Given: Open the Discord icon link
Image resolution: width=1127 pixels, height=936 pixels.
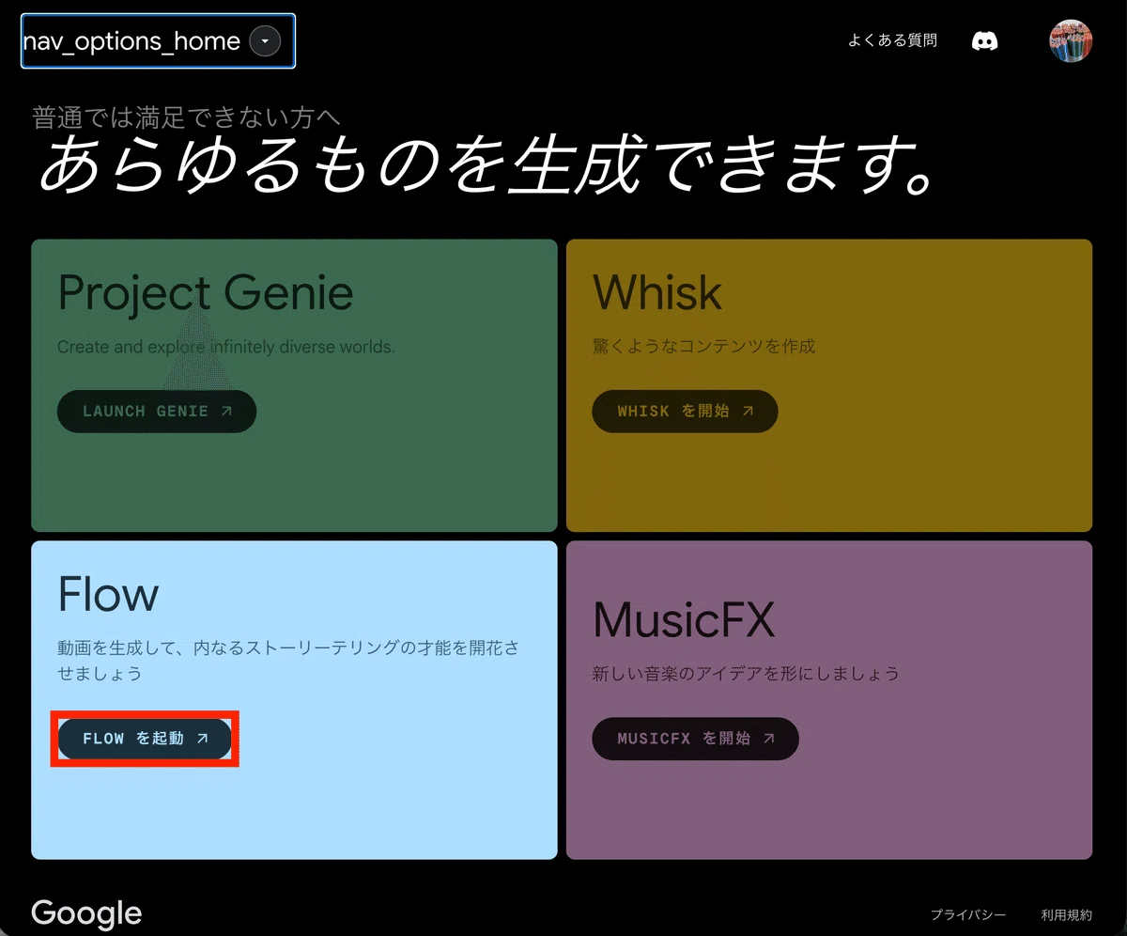Looking at the screenshot, I should coord(984,41).
